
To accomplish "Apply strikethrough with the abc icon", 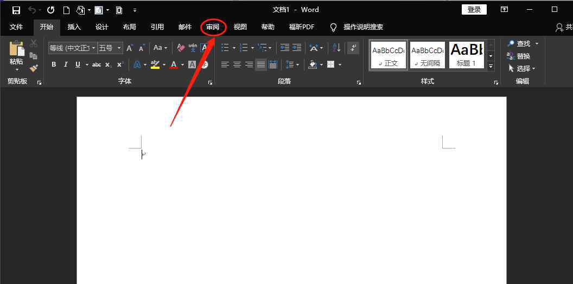I will [x=97, y=64].
